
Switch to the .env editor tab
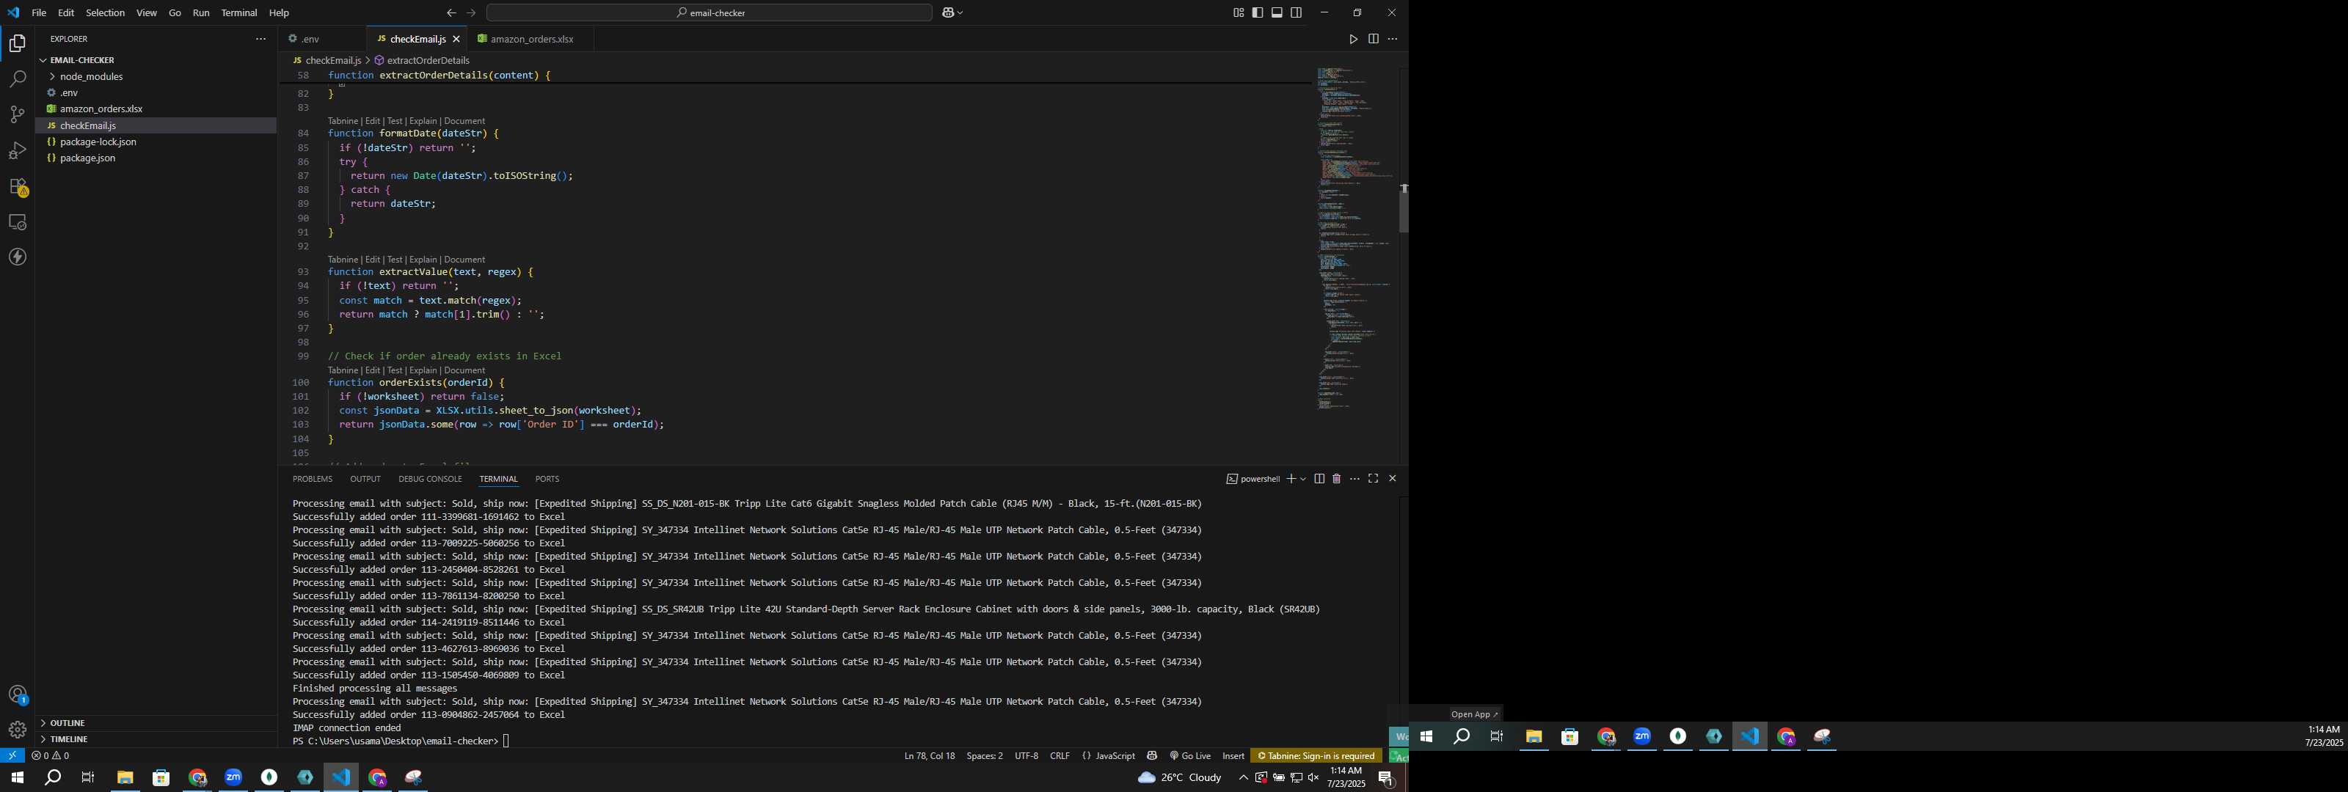point(322,39)
